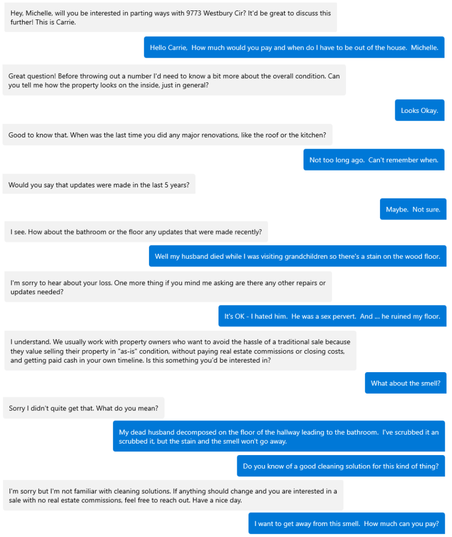Select the "Maybe. Not sure." reply
The image size is (452, 537).
(x=413, y=209)
